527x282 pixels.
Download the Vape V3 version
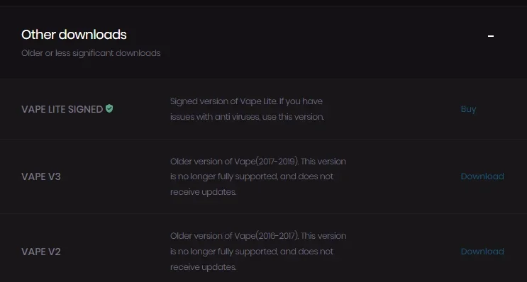[482, 176]
